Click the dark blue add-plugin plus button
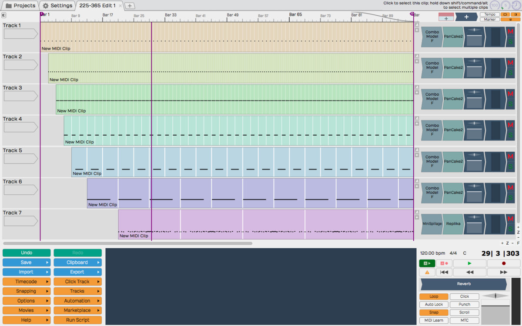The image size is (522, 326). [466, 17]
